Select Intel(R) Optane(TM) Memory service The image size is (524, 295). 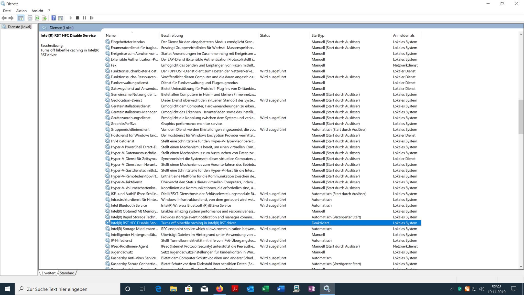263,211
